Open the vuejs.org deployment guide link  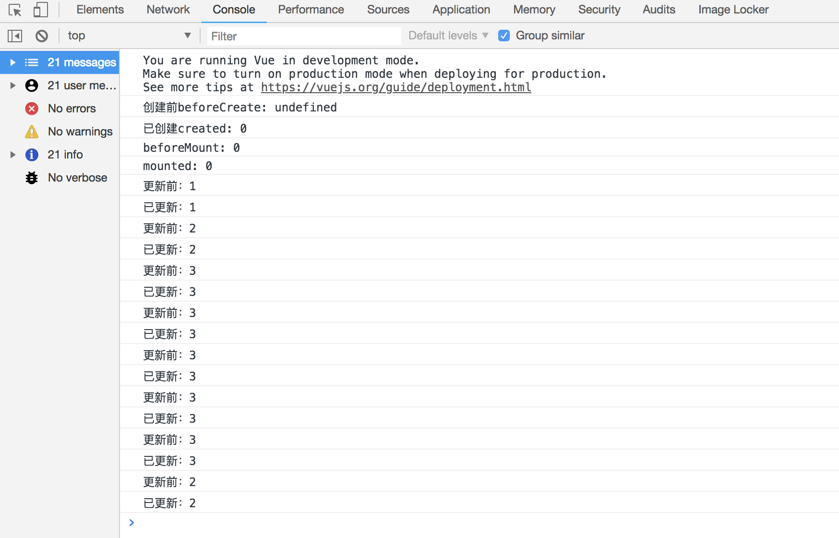click(396, 87)
